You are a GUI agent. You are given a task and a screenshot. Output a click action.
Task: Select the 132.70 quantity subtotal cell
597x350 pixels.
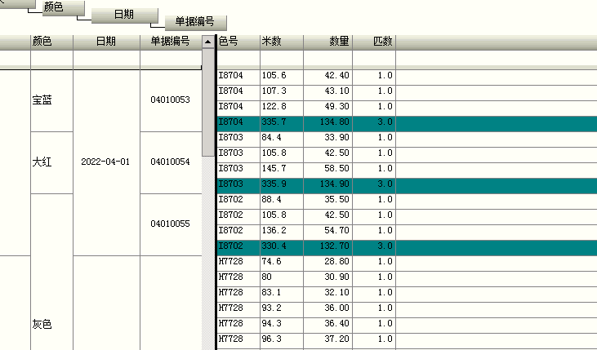click(328, 246)
